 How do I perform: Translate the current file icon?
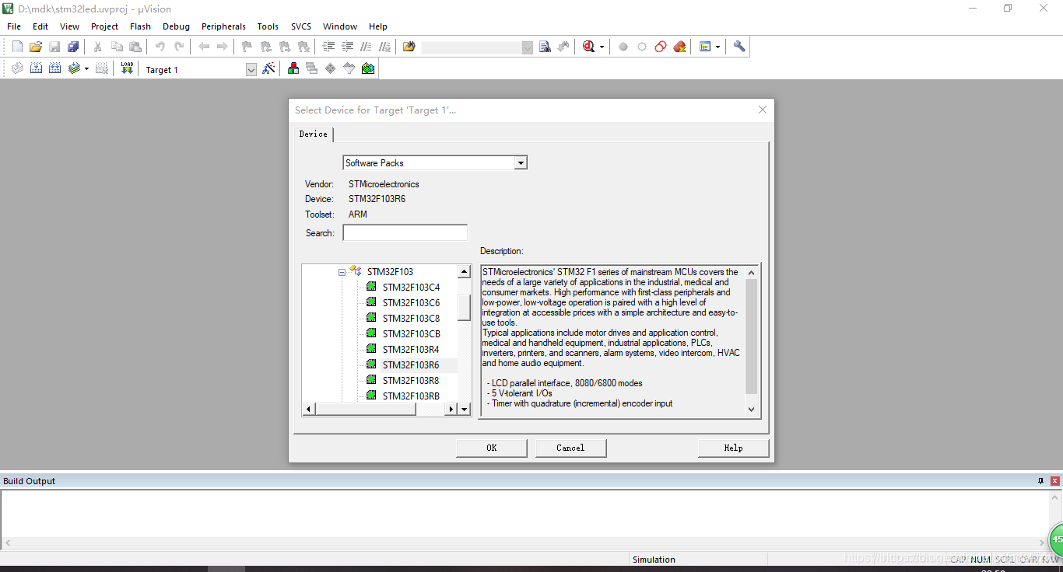pyautogui.click(x=17, y=68)
